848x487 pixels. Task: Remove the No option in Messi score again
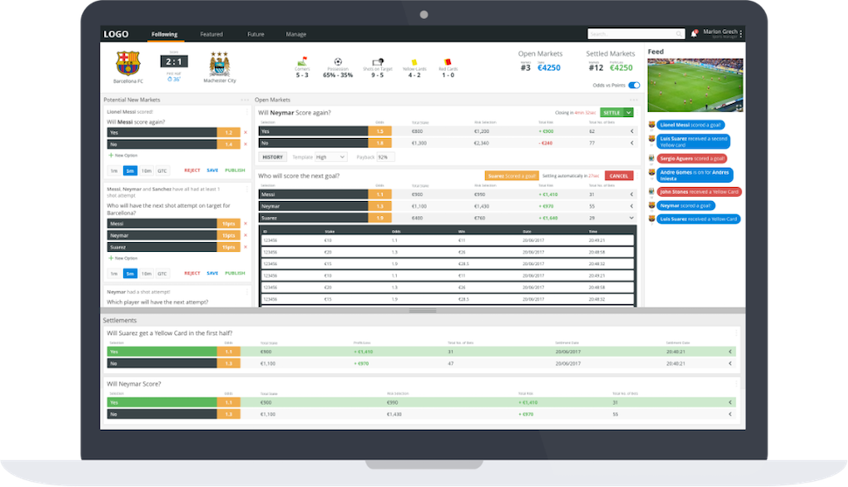pos(246,144)
